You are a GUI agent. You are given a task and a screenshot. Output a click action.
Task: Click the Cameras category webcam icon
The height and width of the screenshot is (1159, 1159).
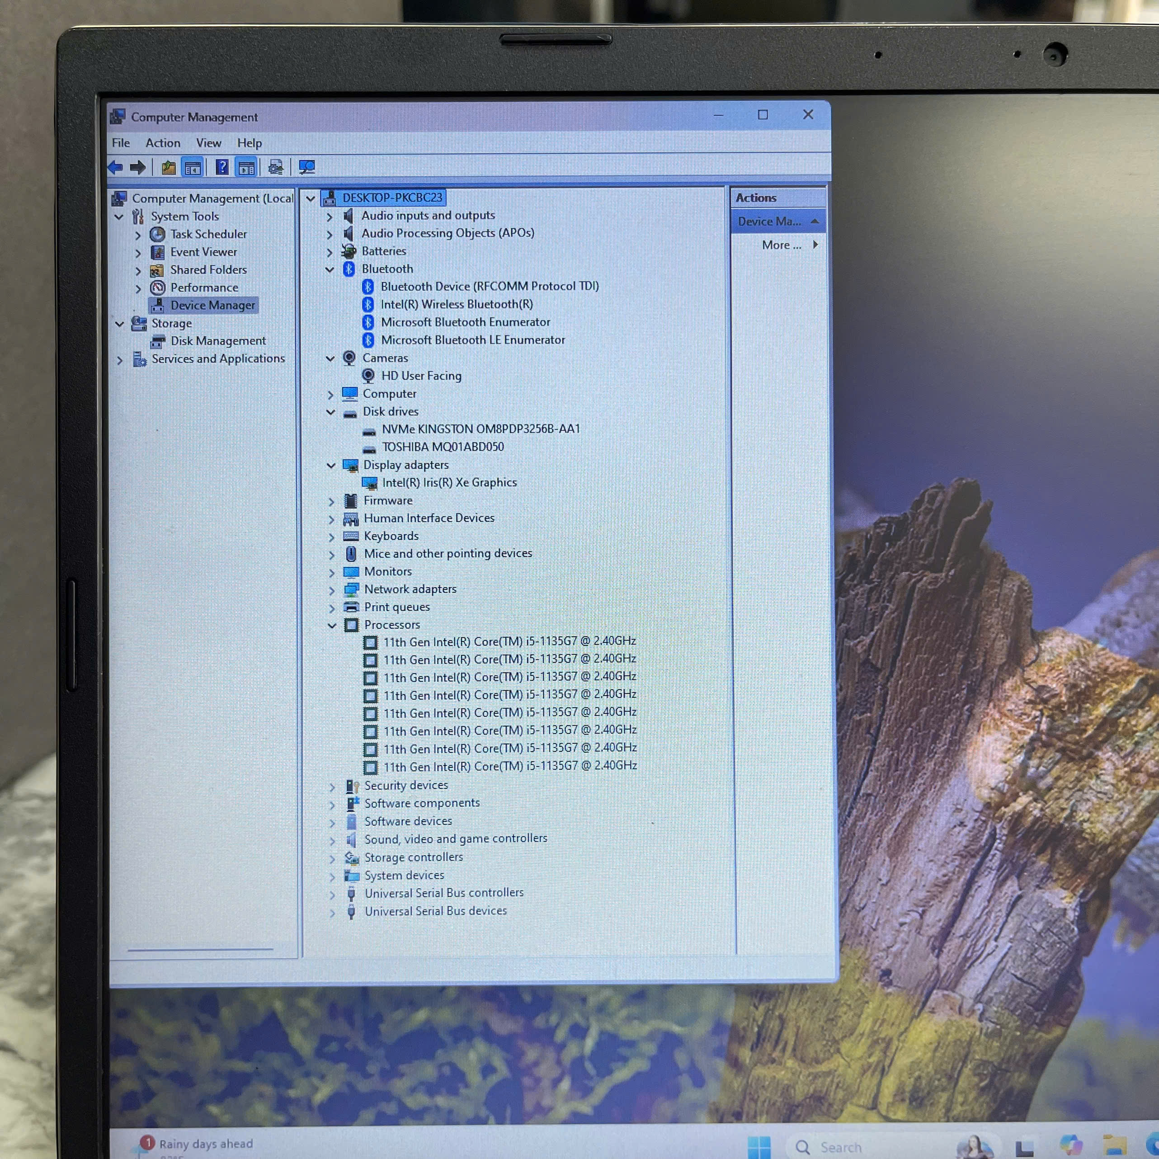coord(349,358)
